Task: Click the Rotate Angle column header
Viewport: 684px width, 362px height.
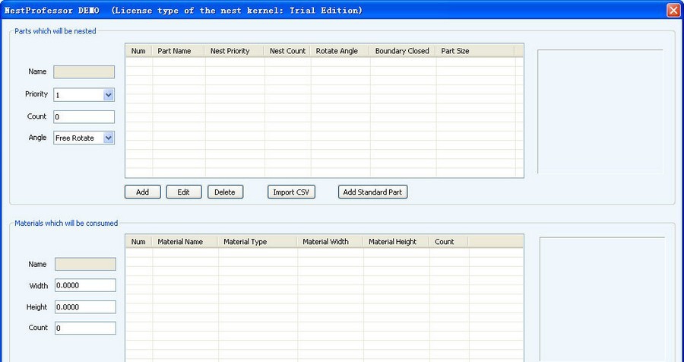Action: pyautogui.click(x=340, y=51)
